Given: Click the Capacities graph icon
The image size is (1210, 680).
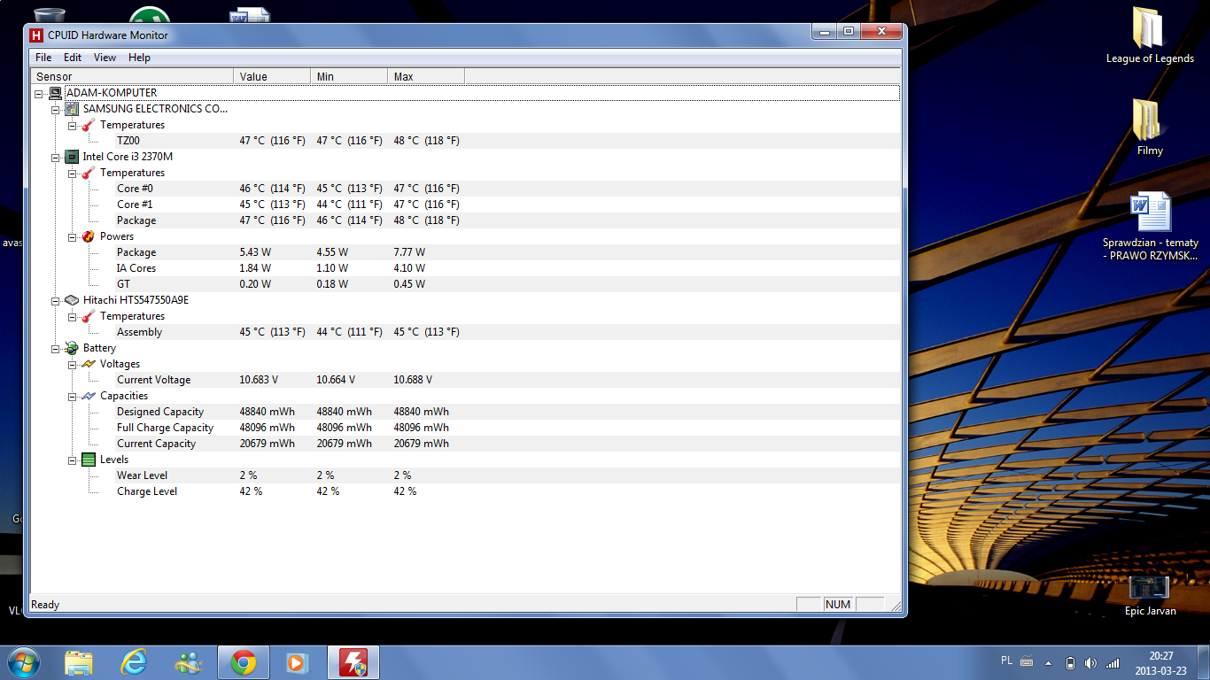Looking at the screenshot, I should pos(89,396).
